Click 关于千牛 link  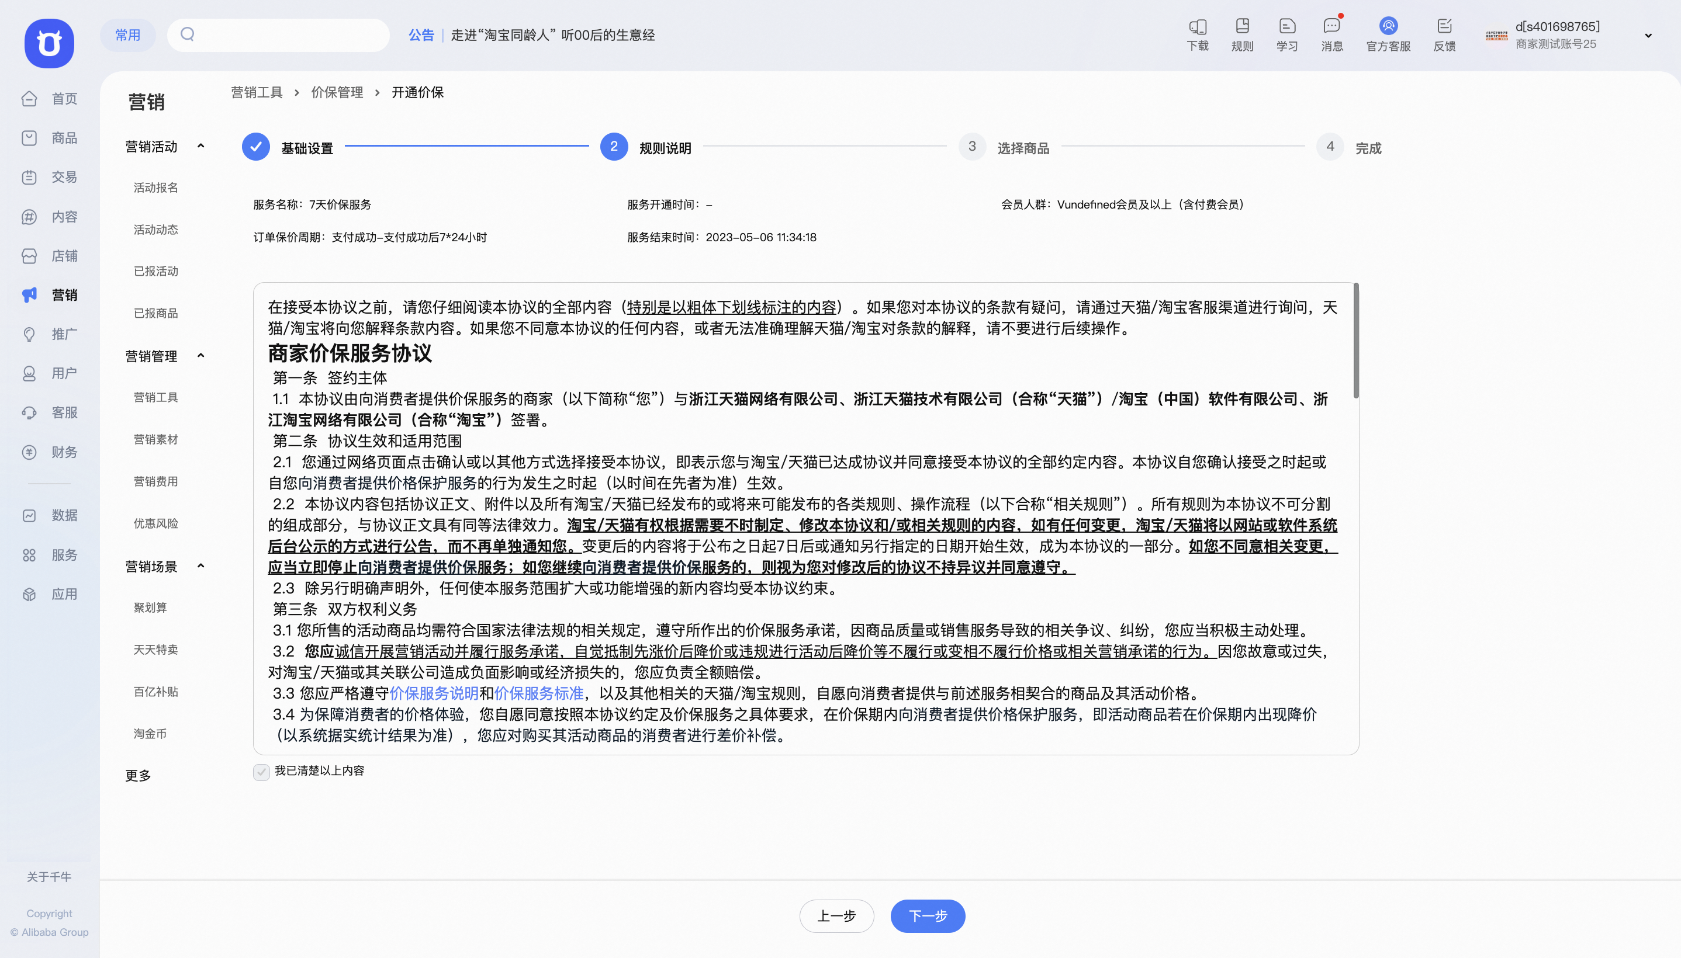click(x=49, y=877)
